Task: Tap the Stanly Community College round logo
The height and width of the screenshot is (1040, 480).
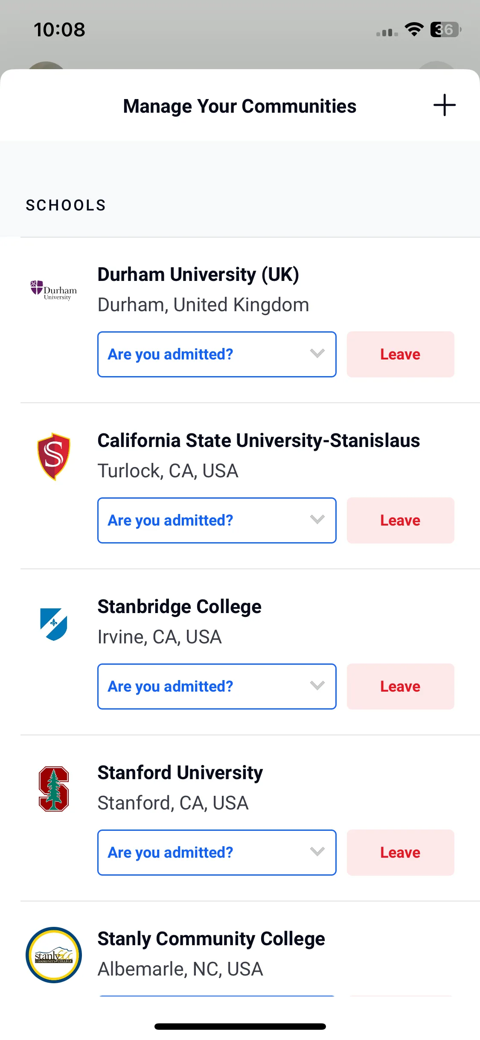Action: tap(54, 955)
